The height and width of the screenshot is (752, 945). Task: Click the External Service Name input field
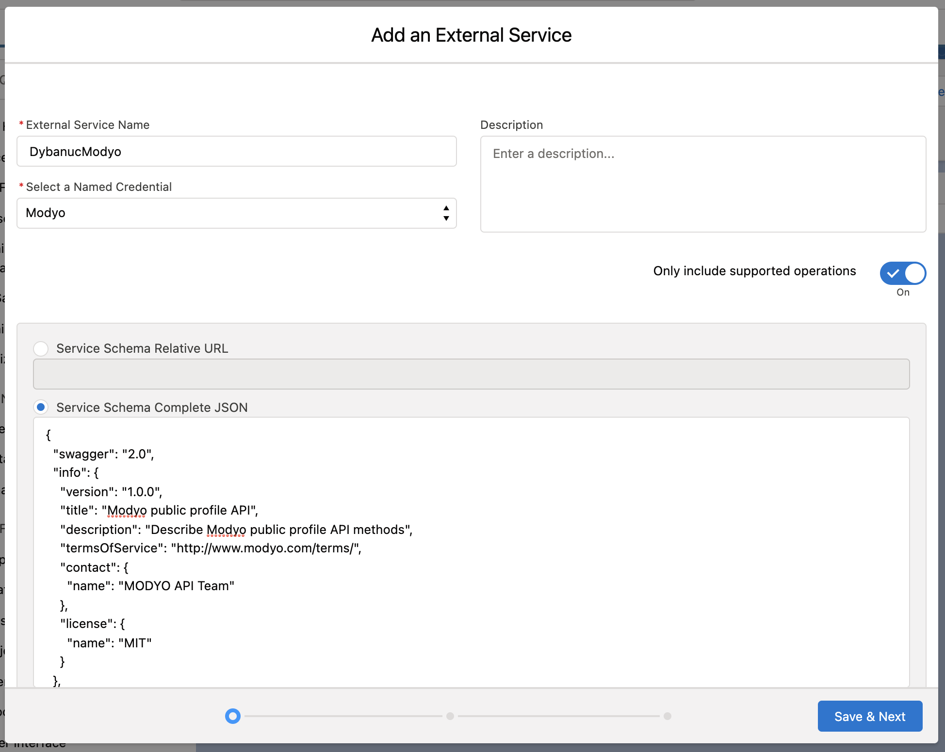(237, 151)
